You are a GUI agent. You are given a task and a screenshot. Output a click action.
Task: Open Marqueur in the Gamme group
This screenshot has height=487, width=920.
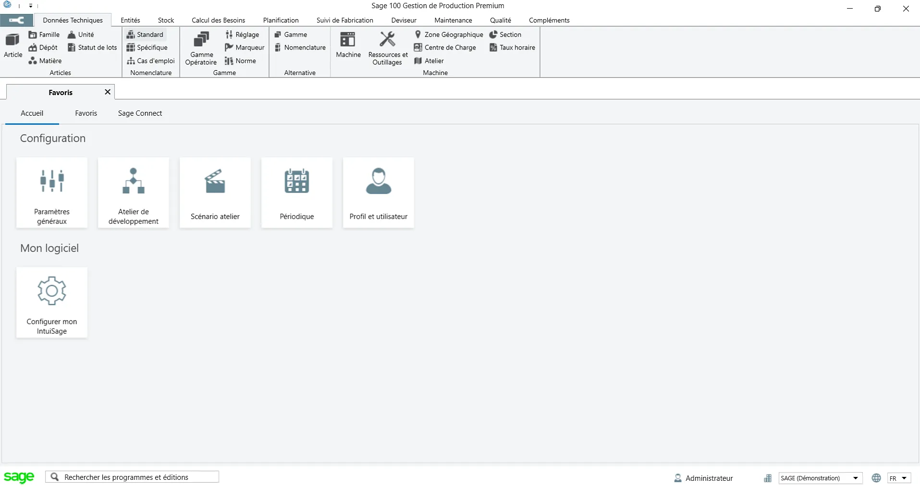[x=245, y=48]
